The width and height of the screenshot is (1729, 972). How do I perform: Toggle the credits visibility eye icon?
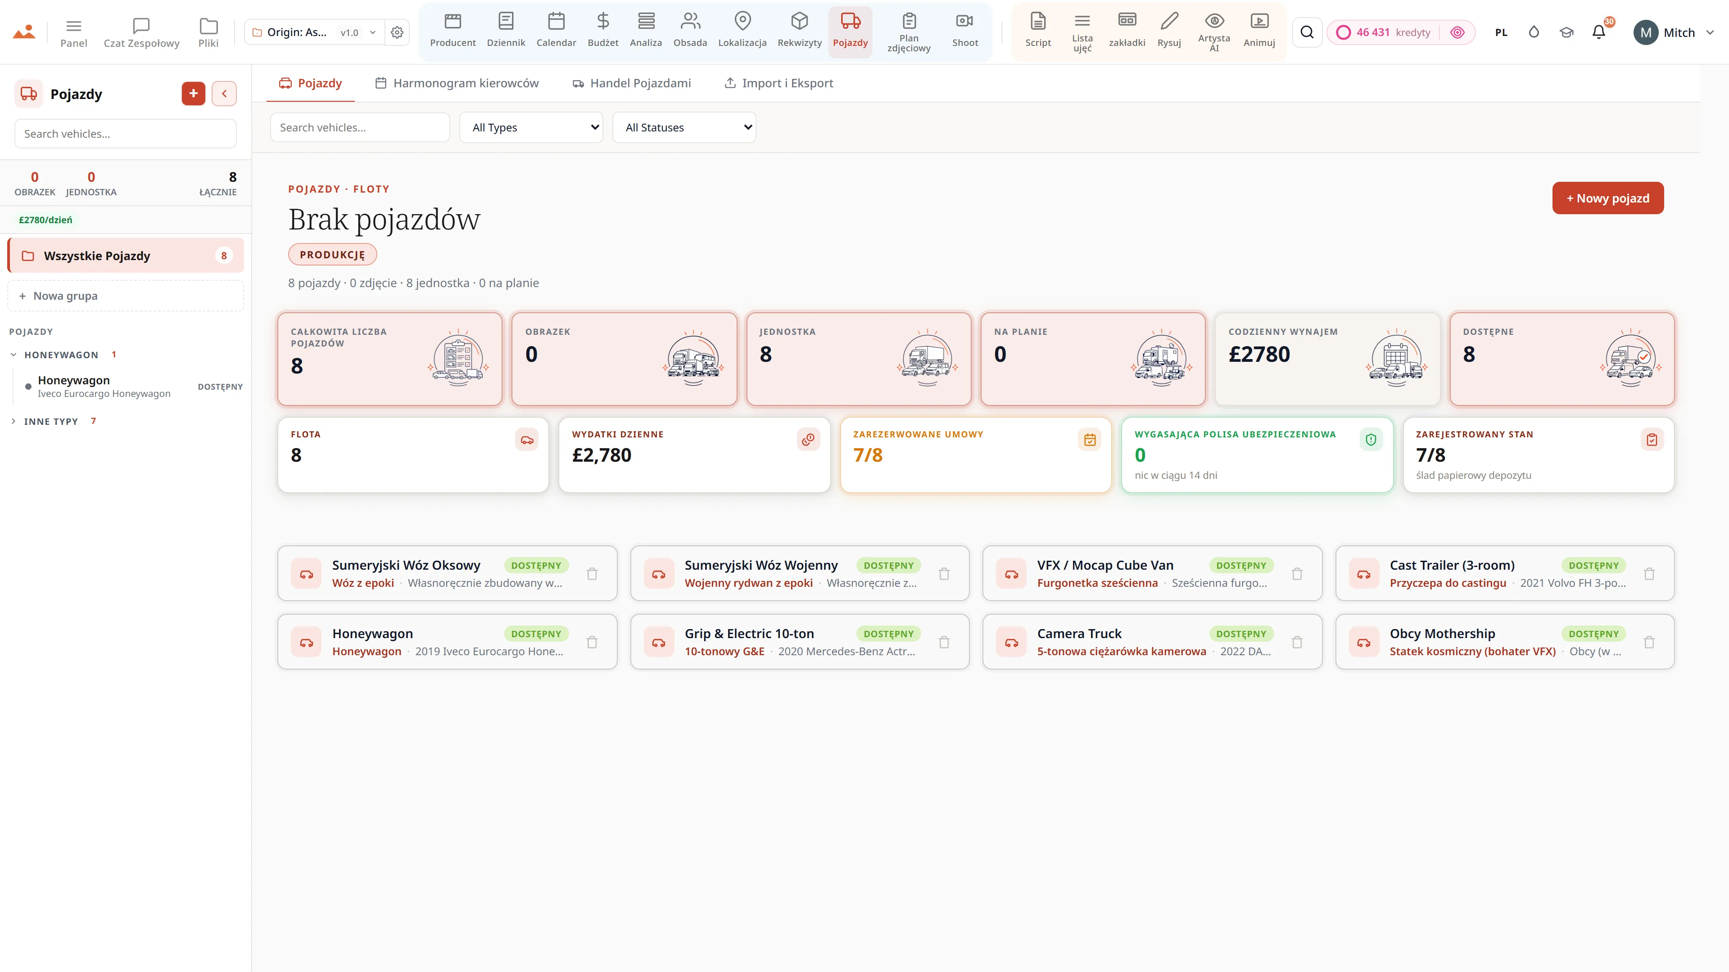[1457, 32]
